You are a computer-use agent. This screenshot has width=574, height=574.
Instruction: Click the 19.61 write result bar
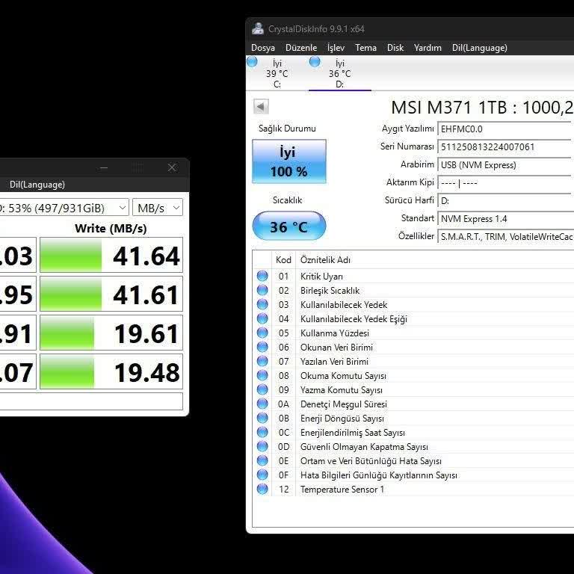(x=111, y=333)
